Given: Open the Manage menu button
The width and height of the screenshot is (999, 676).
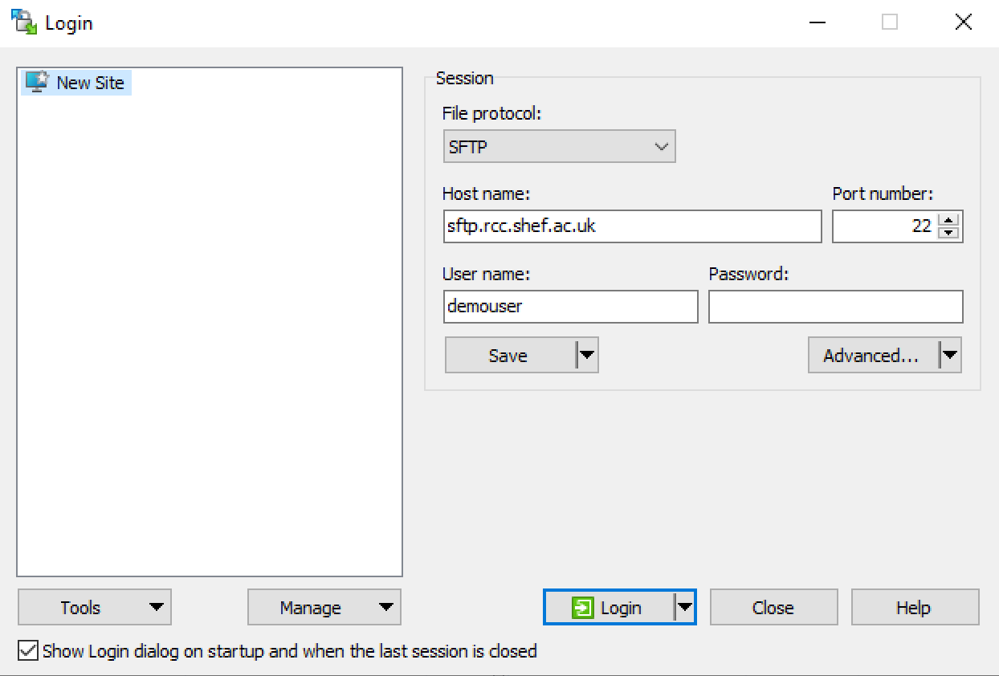Looking at the screenshot, I should (x=324, y=608).
